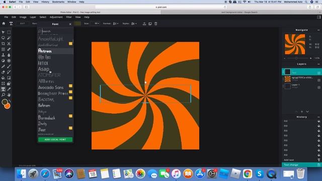Zoom out with the Navigate minus button
Screen dimensions: 322x181
pyautogui.click(x=285, y=58)
